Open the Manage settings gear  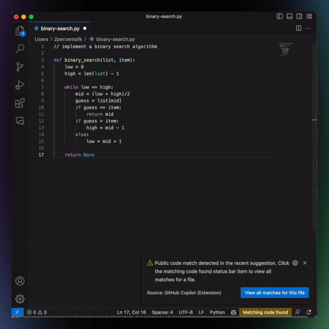click(x=20, y=299)
